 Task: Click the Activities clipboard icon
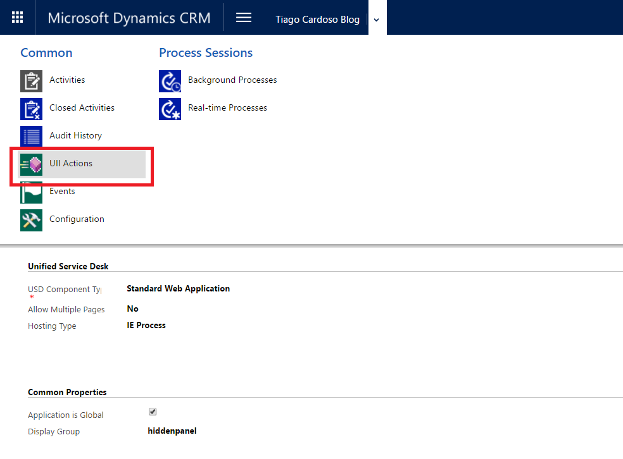tap(31, 80)
